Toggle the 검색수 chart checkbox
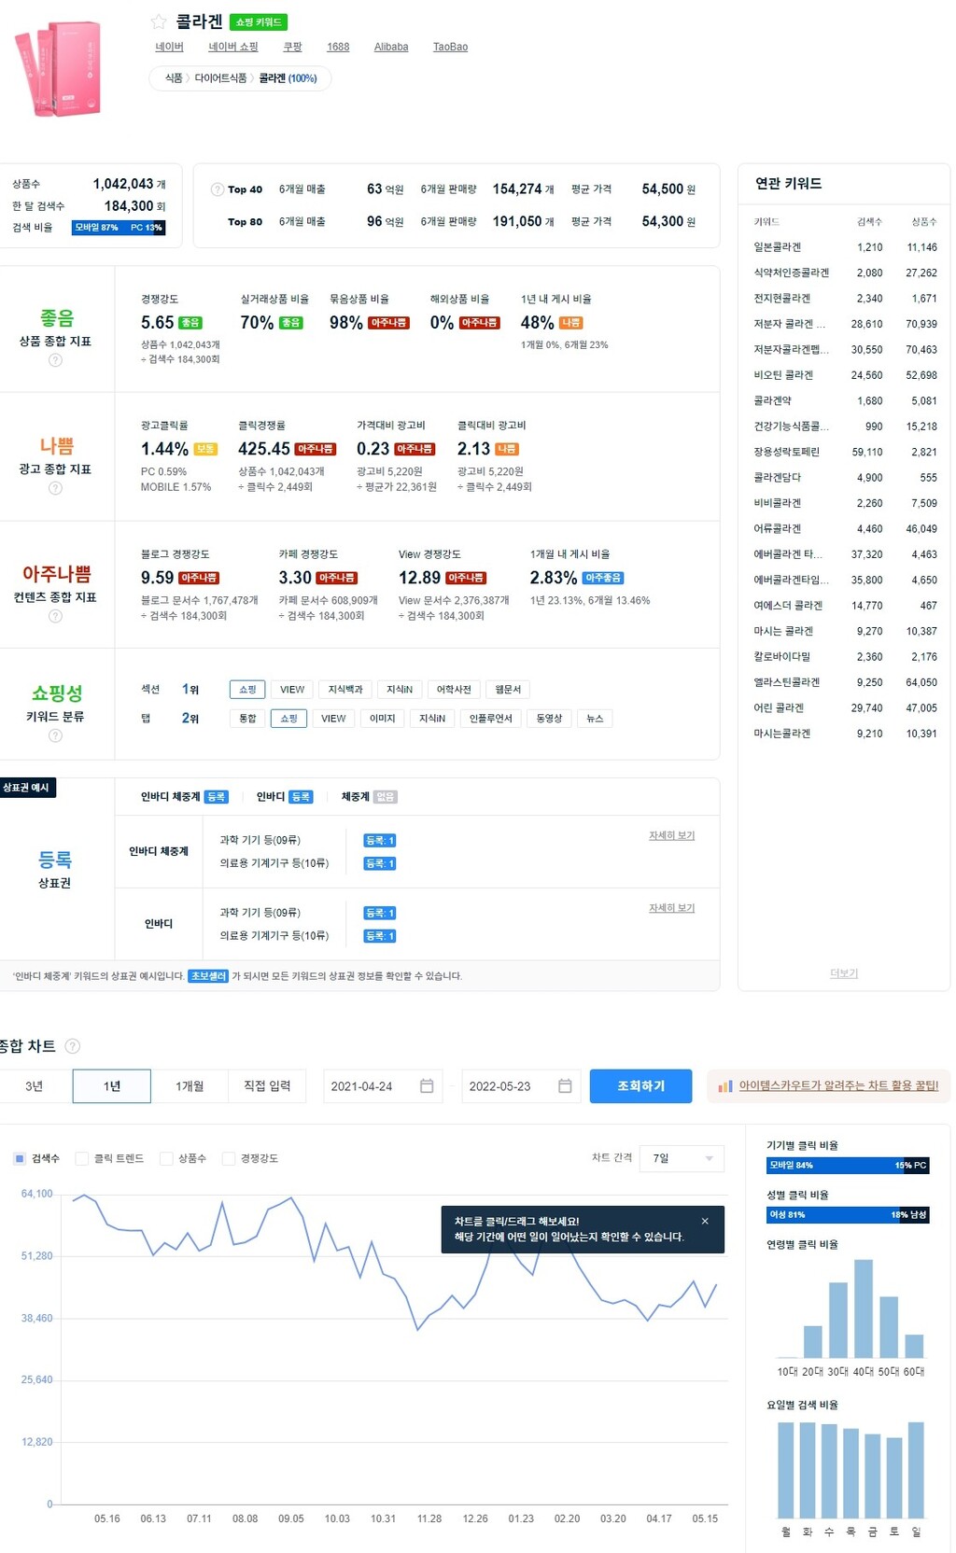Viewport: 956px width, 1553px height. pos(20,1158)
